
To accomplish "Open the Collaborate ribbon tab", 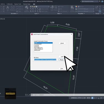I will coord(10,4).
